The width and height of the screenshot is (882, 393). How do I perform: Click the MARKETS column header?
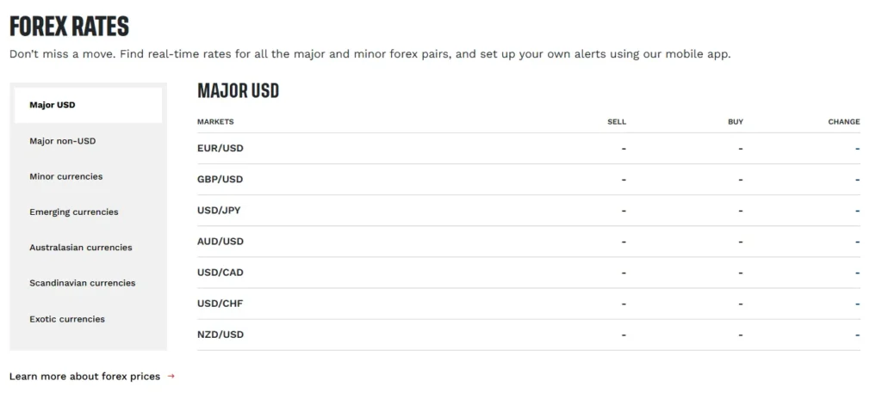click(215, 122)
